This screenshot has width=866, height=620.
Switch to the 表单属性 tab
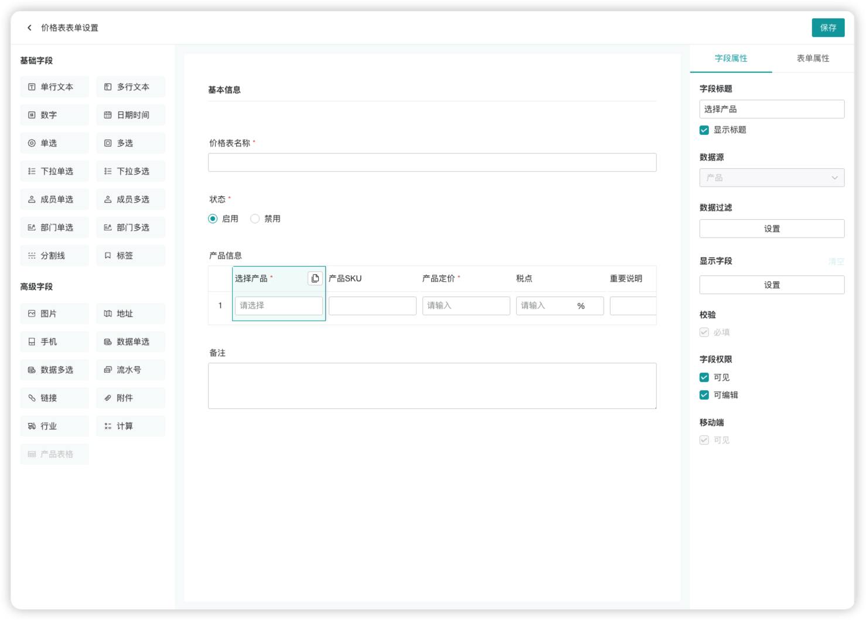click(813, 58)
